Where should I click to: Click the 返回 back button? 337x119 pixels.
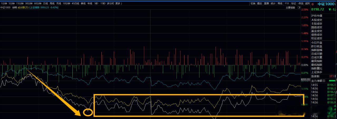click(x=307, y=3)
